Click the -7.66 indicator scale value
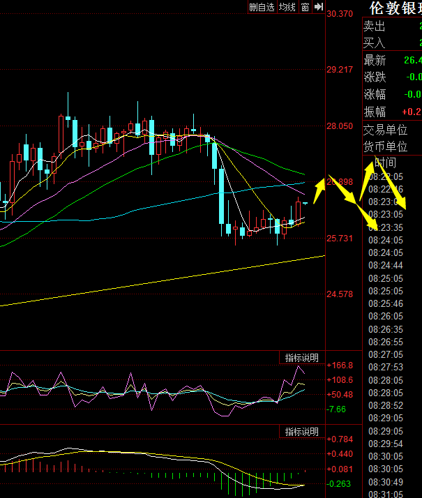 coord(336,409)
